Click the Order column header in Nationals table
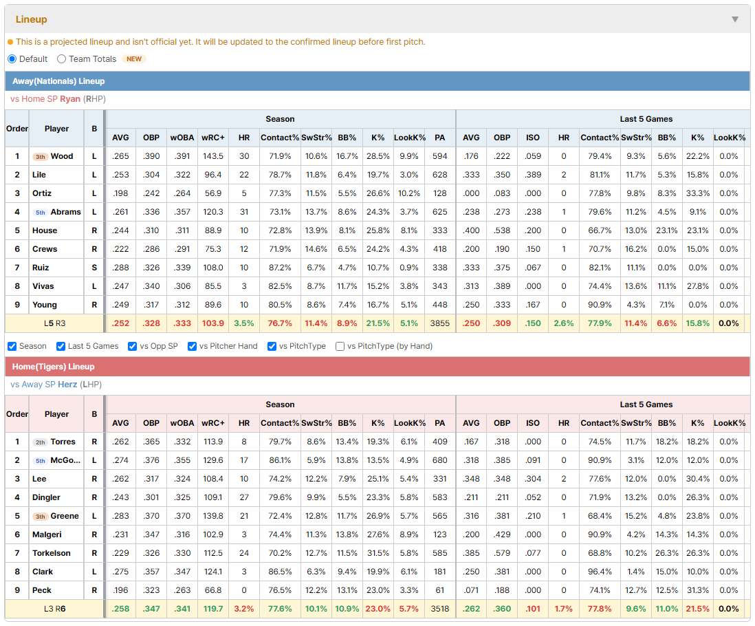 pos(17,129)
